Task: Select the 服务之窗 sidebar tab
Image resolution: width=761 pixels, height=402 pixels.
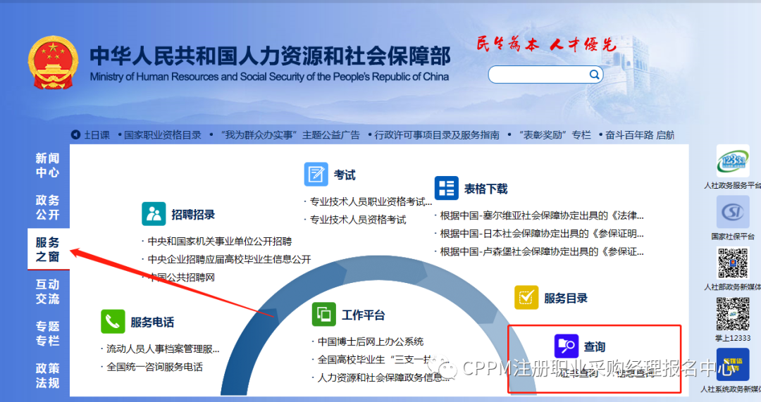Action: (x=48, y=249)
